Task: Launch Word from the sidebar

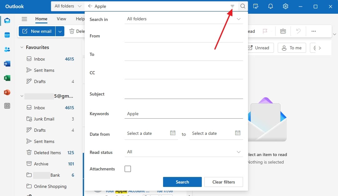Action: (x=7, y=63)
